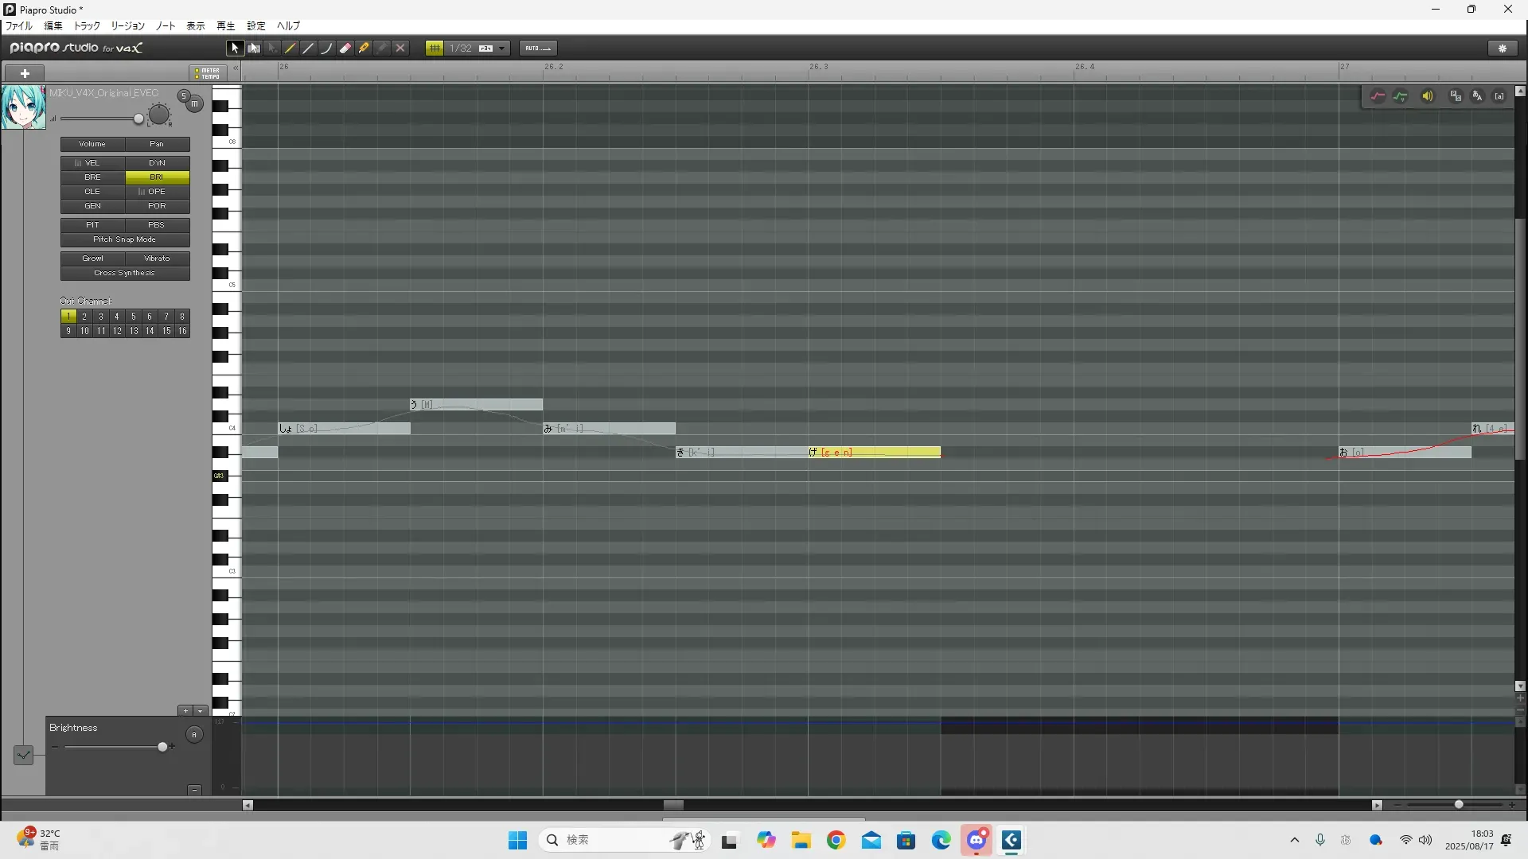This screenshot has width=1528, height=859.
Task: Click the Cross Synthesis button
Action: [125, 273]
